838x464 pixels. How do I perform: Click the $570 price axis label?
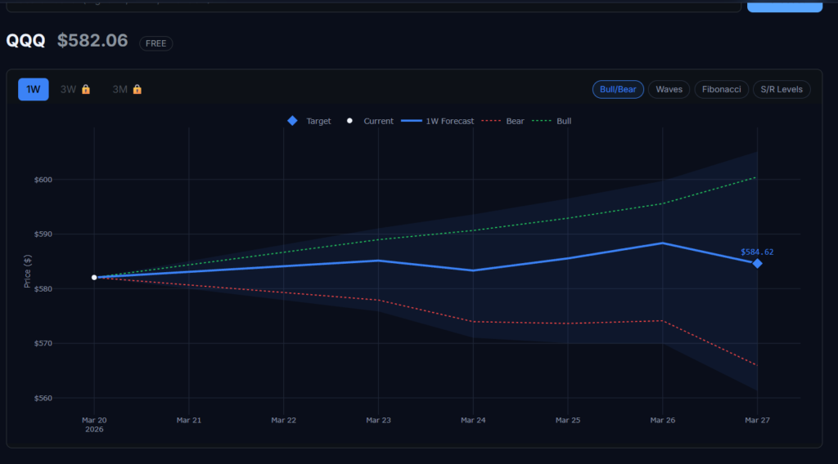click(x=43, y=343)
